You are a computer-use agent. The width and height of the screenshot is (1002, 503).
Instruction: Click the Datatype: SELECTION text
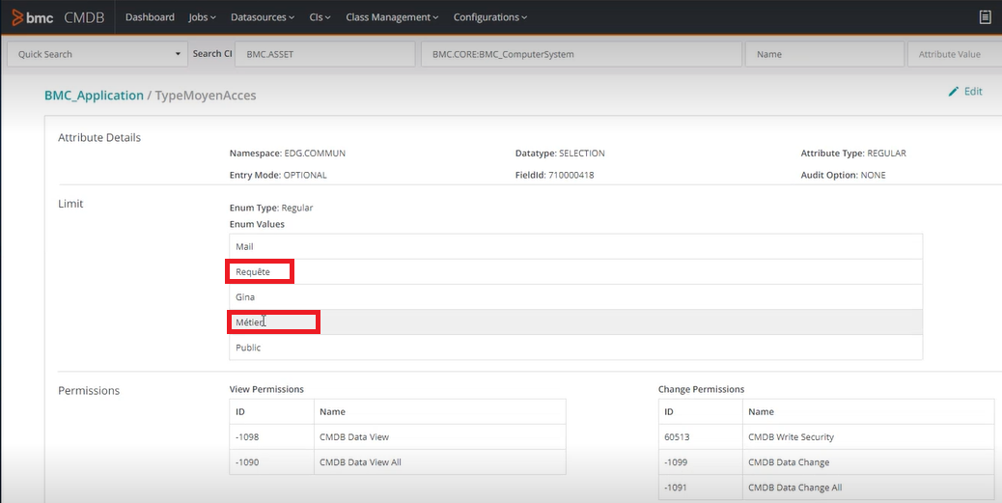click(x=560, y=154)
